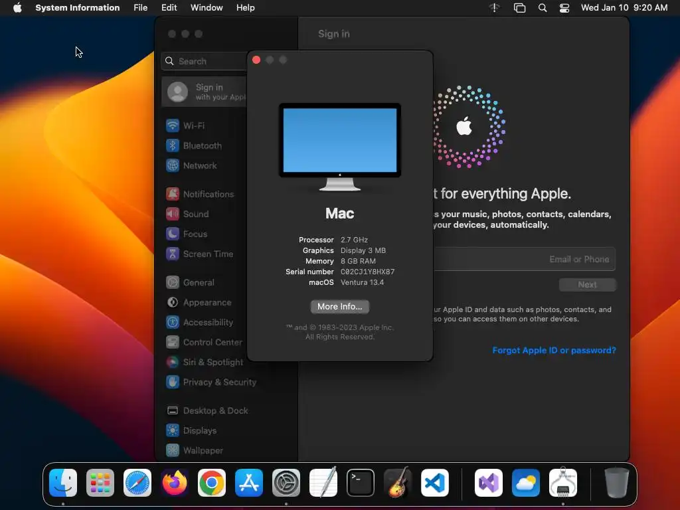The width and height of the screenshot is (680, 510).
Task: Open the Window menu
Action: click(x=207, y=8)
